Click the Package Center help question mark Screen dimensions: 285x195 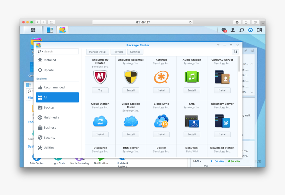coord(218,45)
